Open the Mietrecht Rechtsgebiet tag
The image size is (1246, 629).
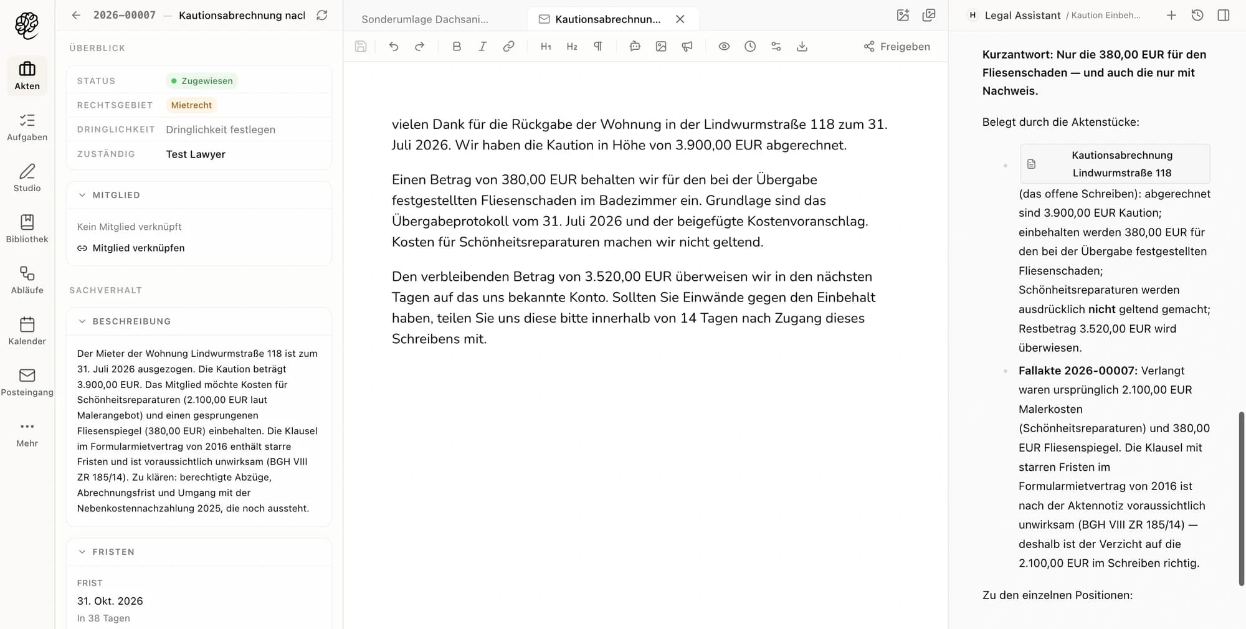coord(191,105)
